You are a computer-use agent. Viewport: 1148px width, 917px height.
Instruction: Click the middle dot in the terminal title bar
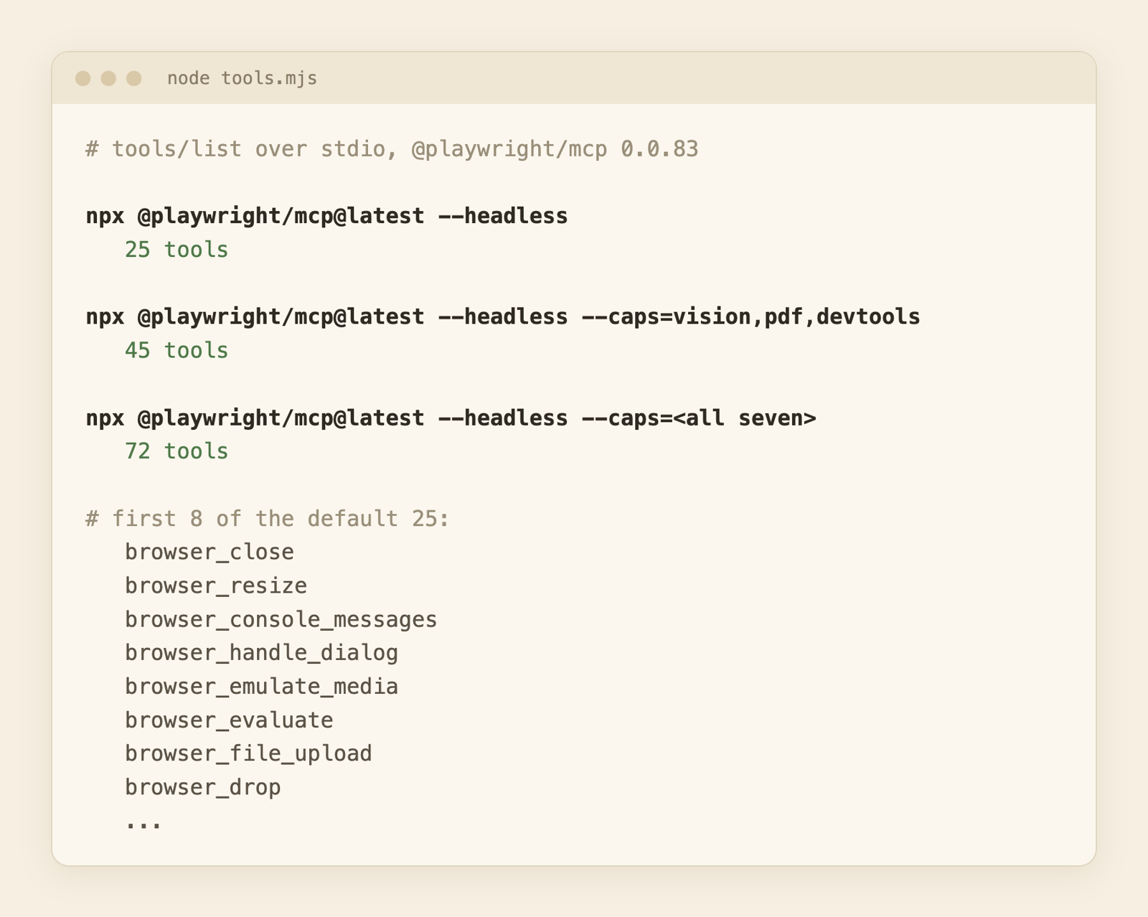(x=108, y=78)
